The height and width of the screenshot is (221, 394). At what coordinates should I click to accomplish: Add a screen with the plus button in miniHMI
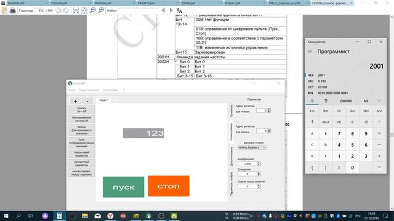(x=75, y=101)
